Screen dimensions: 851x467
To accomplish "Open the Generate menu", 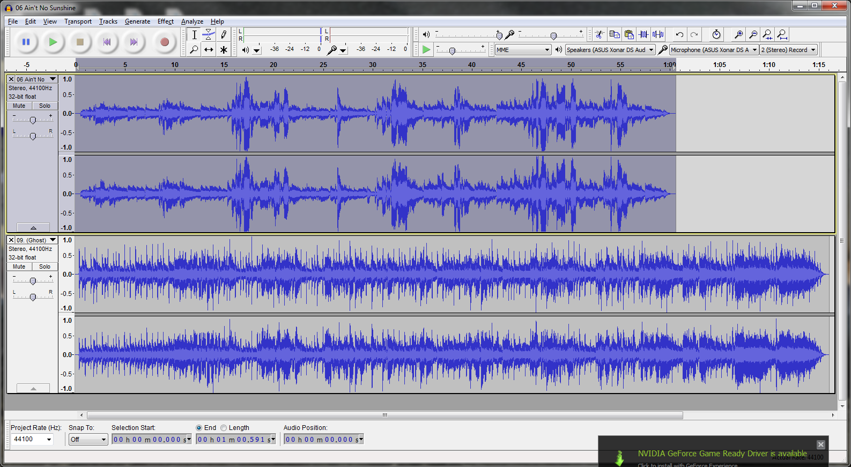I will pos(137,21).
